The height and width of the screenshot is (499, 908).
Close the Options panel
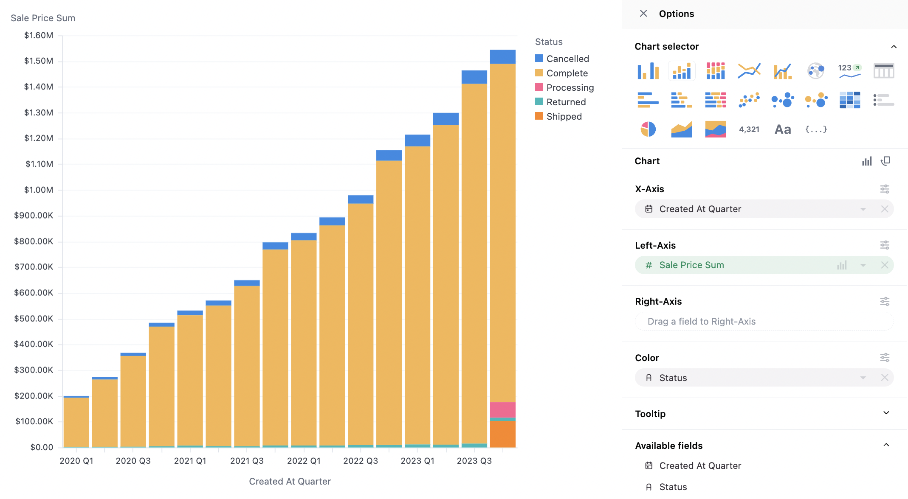click(x=643, y=14)
